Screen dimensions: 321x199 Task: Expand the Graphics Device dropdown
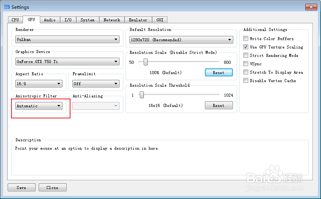pos(67,61)
